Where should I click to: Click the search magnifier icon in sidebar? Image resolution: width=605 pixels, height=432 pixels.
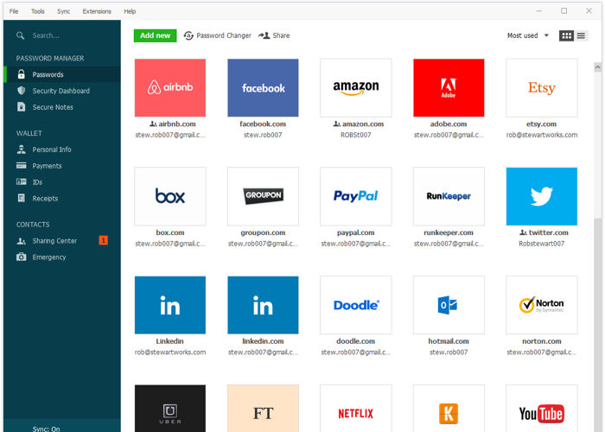coord(21,35)
